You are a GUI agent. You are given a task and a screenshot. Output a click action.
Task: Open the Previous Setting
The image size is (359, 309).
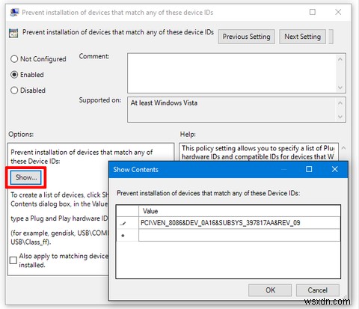(x=246, y=37)
